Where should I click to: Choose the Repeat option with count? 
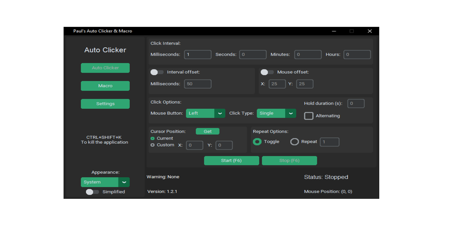tap(295, 141)
